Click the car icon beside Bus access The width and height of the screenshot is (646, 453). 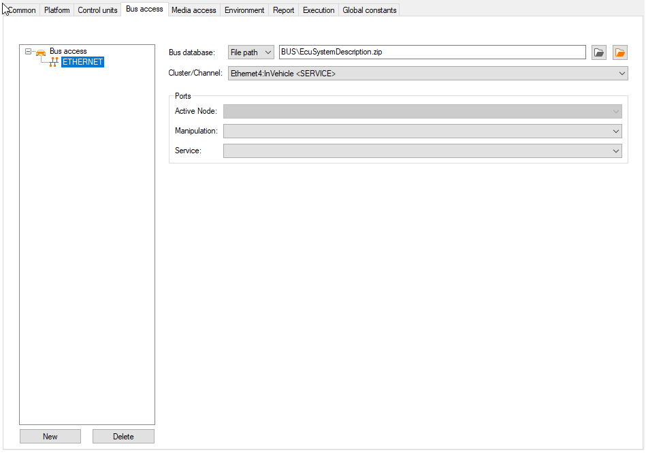pyautogui.click(x=41, y=52)
